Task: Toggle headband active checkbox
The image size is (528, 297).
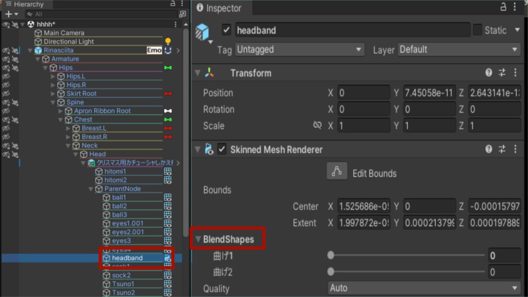Action: pos(226,30)
